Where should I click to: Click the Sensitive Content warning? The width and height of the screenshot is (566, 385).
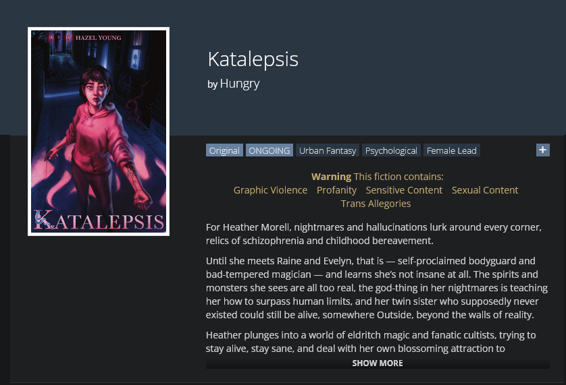pyautogui.click(x=404, y=190)
